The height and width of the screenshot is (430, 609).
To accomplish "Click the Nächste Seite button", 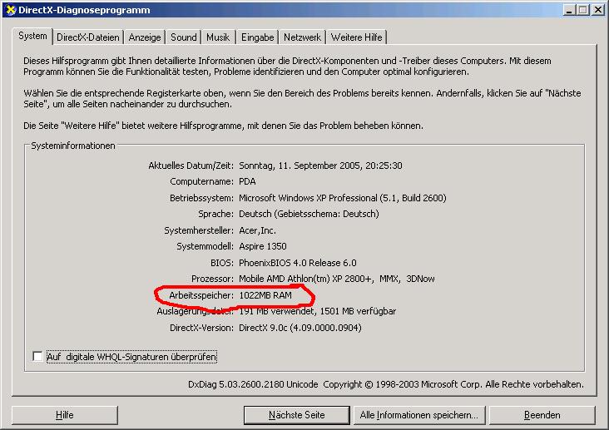I will click(x=296, y=414).
